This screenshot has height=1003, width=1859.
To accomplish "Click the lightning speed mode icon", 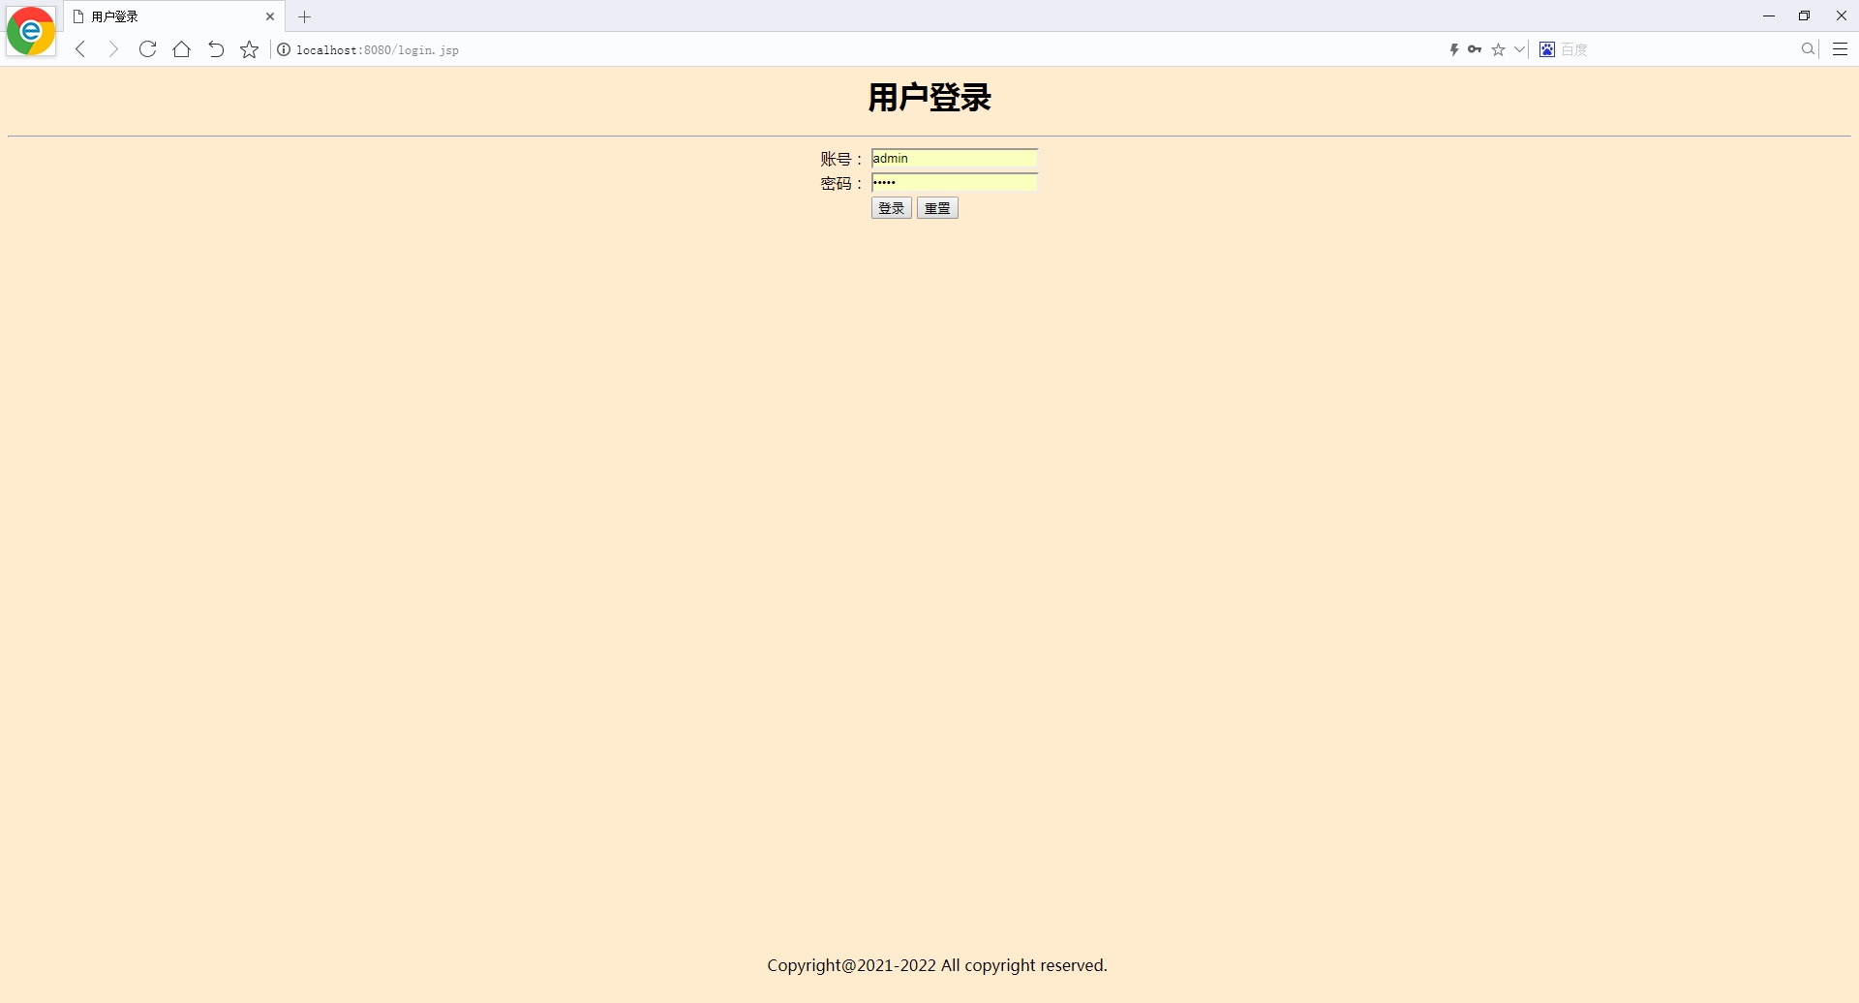I will (x=1454, y=49).
